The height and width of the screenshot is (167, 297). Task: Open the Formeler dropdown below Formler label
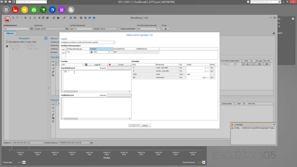83,65
